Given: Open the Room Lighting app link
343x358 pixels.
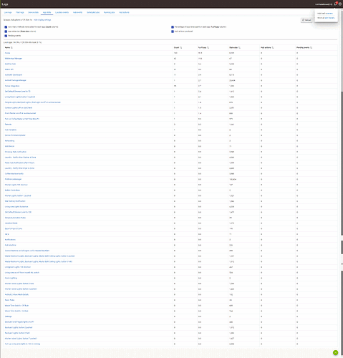Looking at the screenshot, I should click(11, 278).
